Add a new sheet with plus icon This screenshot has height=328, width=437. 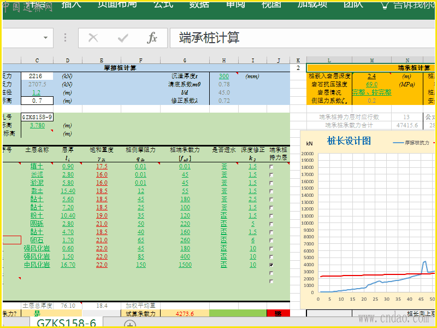coord(129,324)
